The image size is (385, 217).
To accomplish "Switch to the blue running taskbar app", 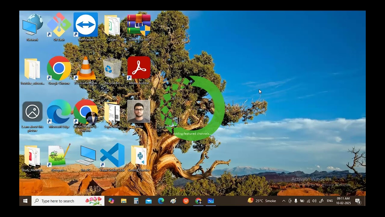I will 211,201.
